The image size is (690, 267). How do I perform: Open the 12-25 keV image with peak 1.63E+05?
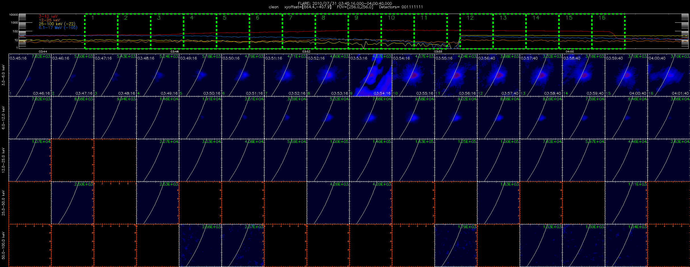(413, 160)
